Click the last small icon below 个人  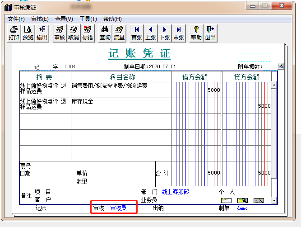tap(259, 200)
